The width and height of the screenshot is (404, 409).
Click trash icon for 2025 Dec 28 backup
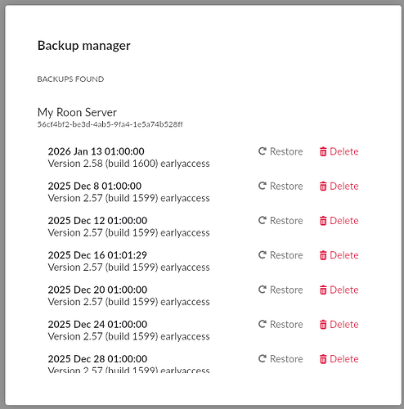(x=323, y=359)
